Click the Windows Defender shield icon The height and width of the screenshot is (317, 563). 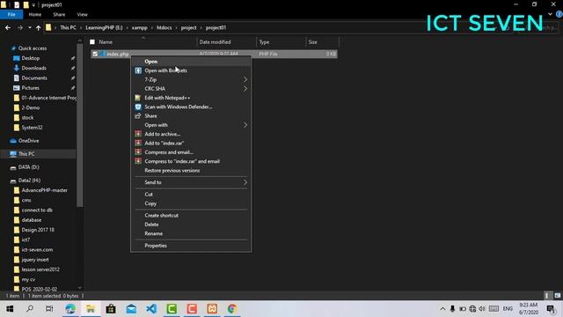pos(138,107)
